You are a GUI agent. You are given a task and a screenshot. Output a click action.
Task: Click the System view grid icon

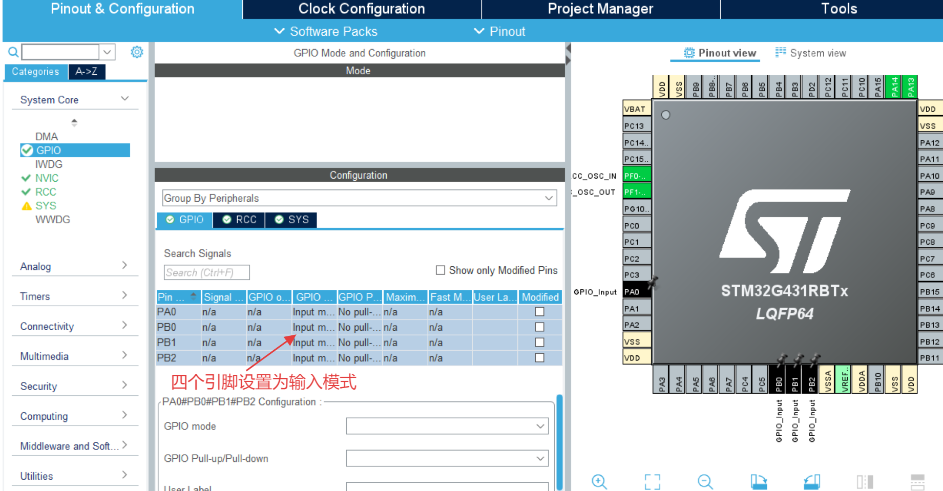[x=781, y=52]
